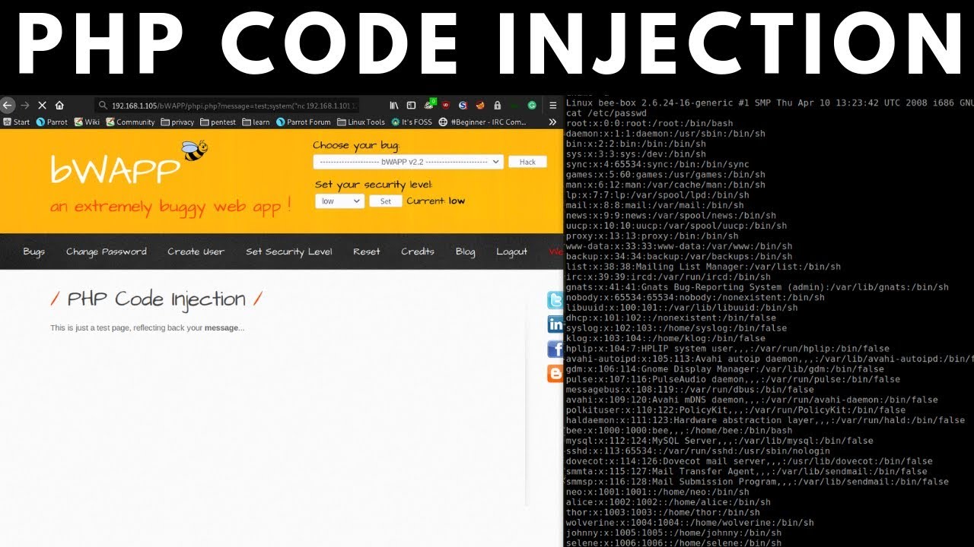Viewport: 974px width, 547px height.
Task: Click the sshd:x:113:65534 line in terminal
Action: pos(698,451)
